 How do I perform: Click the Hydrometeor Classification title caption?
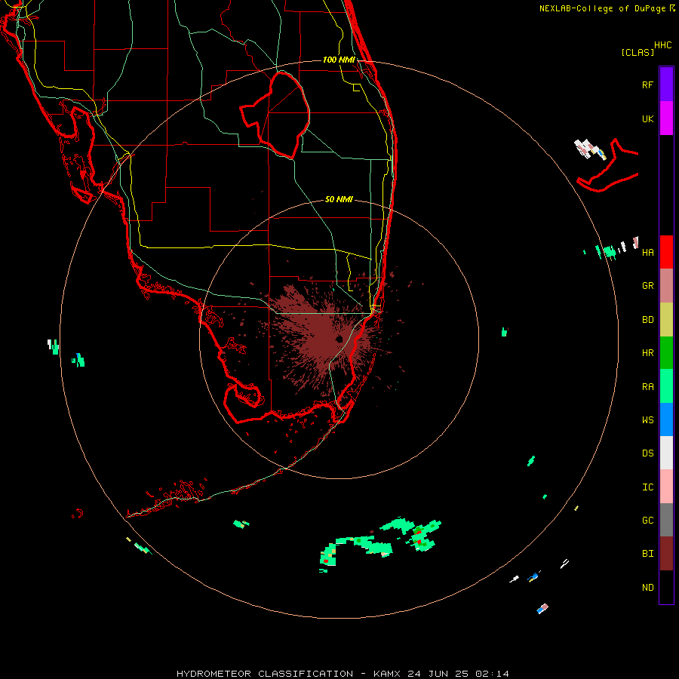[343, 674]
